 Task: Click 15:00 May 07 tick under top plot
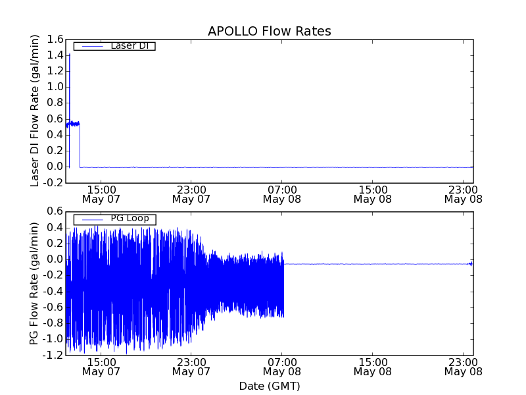coord(101,194)
